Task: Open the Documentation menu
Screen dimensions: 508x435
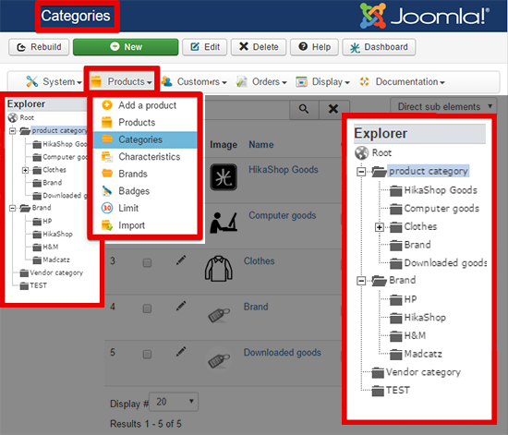Action: point(402,81)
